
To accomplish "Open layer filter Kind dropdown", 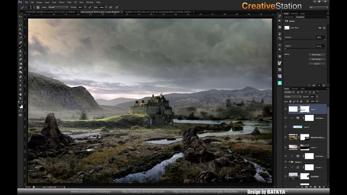I will click(x=289, y=92).
